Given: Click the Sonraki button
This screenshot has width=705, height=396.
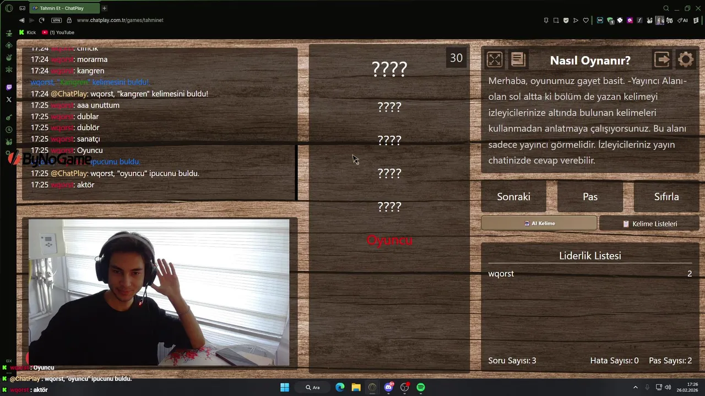Looking at the screenshot, I should click(514, 196).
